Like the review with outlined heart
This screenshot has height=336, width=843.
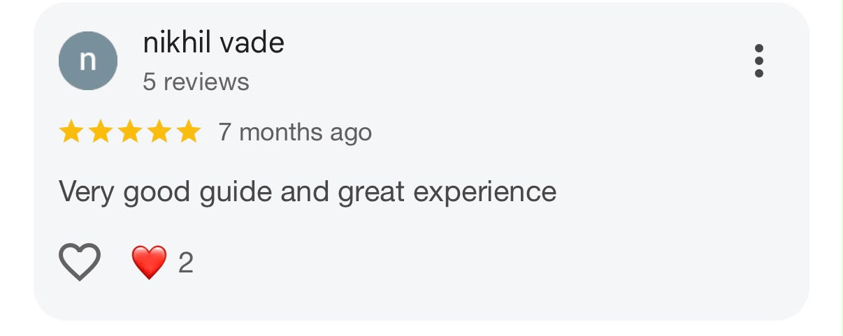(x=80, y=262)
